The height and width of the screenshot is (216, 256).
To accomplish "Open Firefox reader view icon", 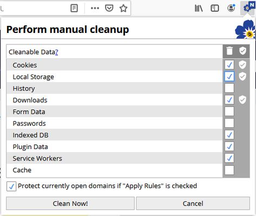I will [74, 8].
